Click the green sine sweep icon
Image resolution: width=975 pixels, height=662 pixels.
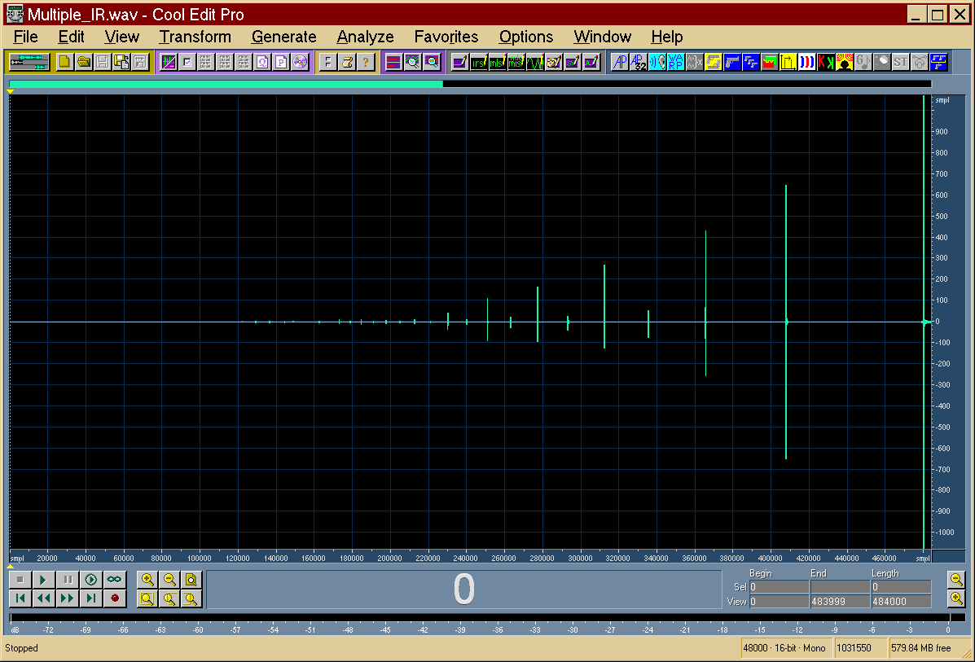pos(535,62)
